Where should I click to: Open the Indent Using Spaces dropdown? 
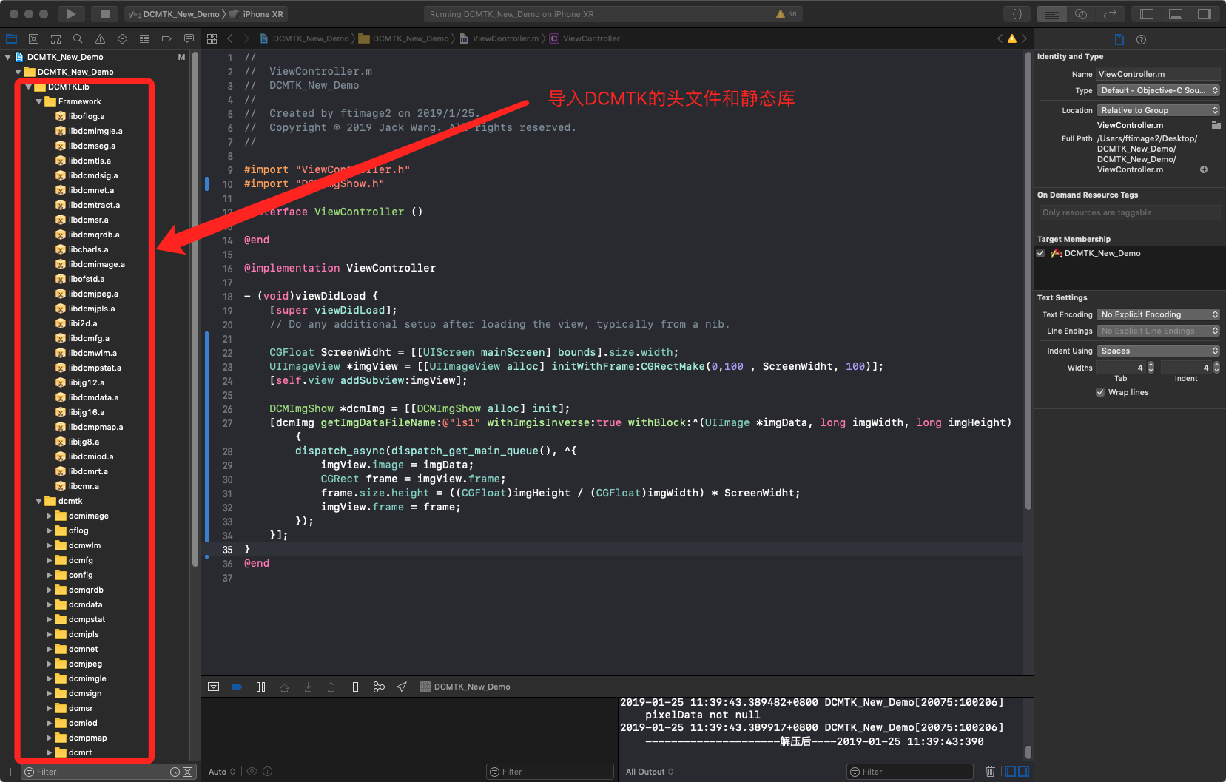click(1158, 351)
